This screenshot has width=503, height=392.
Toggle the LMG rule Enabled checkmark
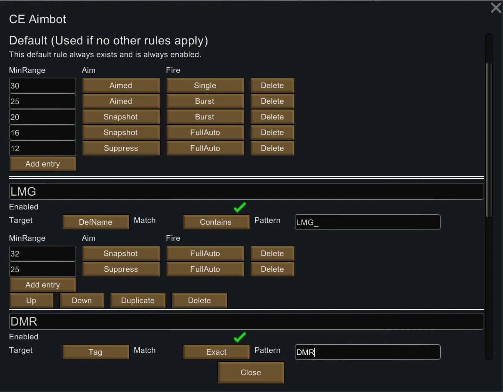click(240, 207)
